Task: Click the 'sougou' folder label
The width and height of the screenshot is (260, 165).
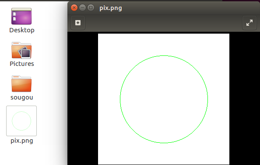Action: tap(22, 97)
